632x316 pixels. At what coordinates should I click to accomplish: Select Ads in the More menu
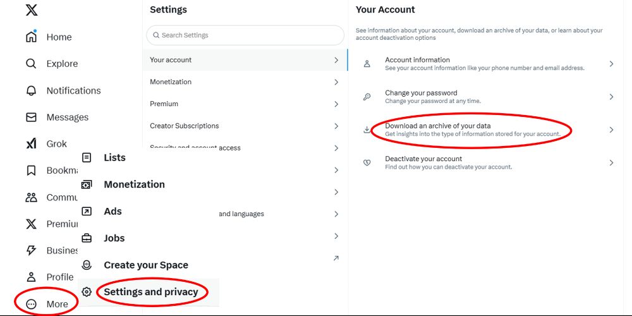(x=112, y=211)
